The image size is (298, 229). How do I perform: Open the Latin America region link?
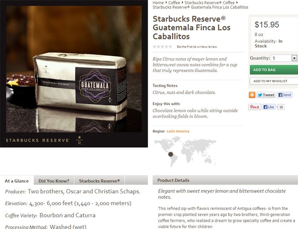tap(178, 131)
